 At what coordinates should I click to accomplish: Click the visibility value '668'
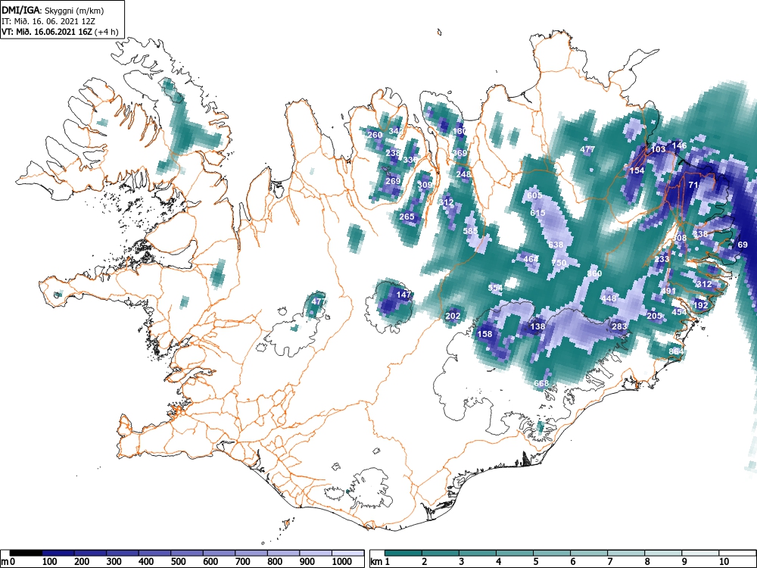click(542, 383)
